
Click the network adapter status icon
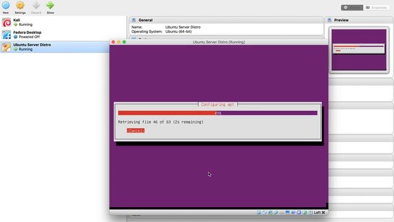click(270, 213)
